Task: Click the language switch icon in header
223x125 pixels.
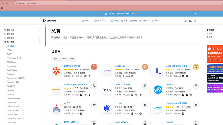Action: click(x=190, y=21)
